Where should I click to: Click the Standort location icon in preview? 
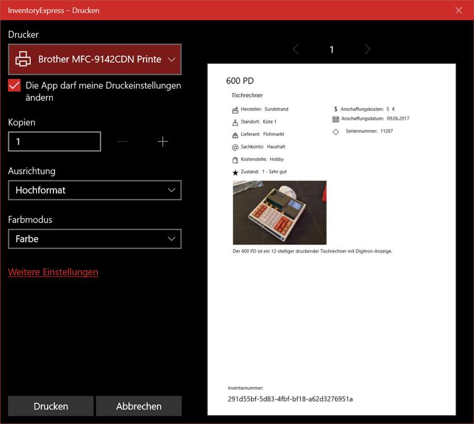(235, 122)
